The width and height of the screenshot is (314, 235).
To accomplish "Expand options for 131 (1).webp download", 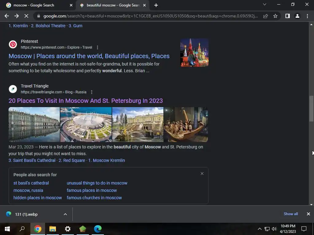I will [x=65, y=214].
